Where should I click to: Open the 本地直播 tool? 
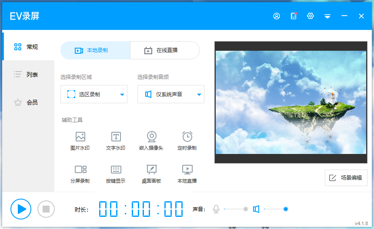pos(187,174)
